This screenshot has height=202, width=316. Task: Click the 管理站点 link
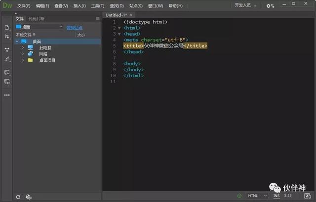75,28
